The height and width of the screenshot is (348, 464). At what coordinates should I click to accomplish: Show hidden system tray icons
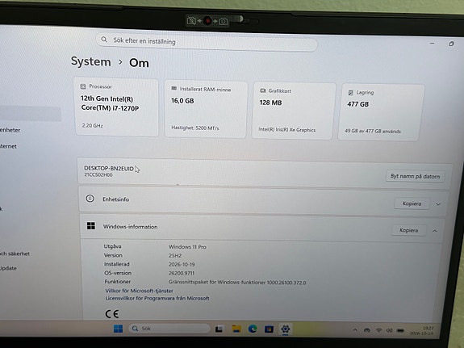click(355, 329)
